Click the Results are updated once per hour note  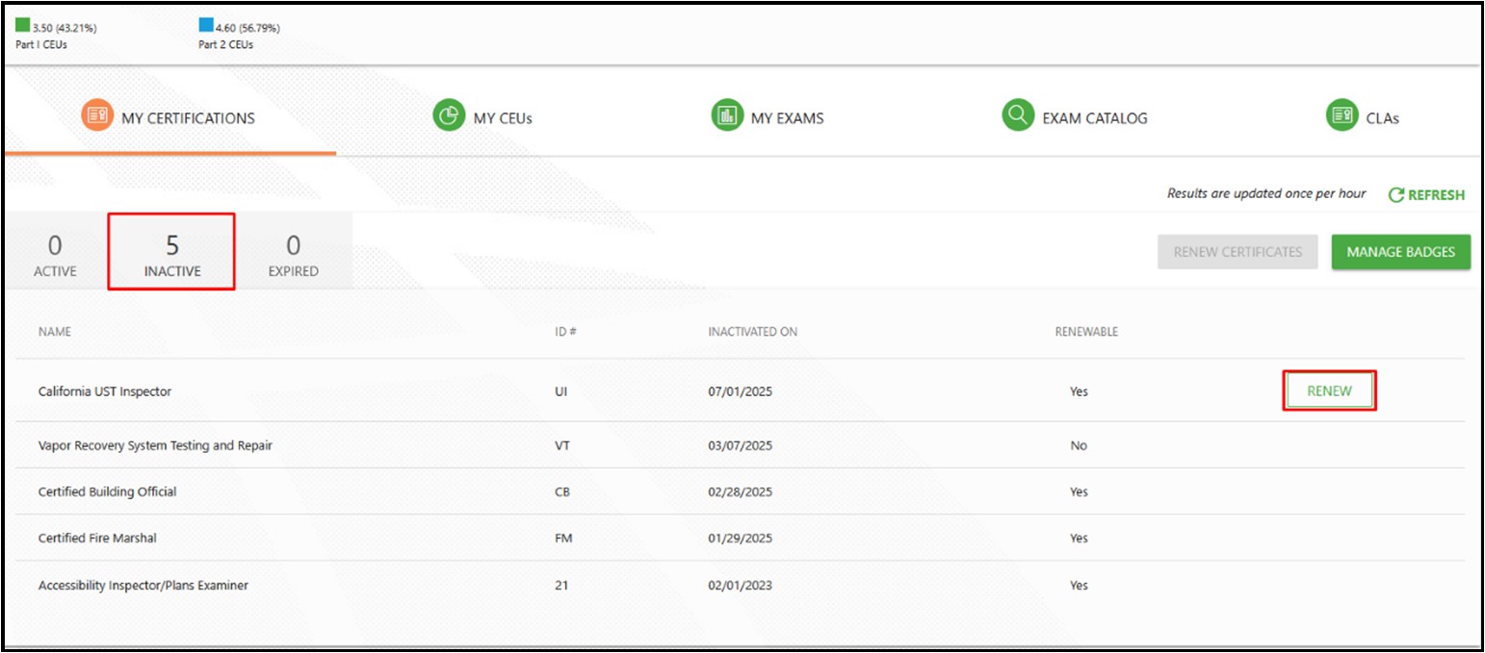pos(1266,193)
